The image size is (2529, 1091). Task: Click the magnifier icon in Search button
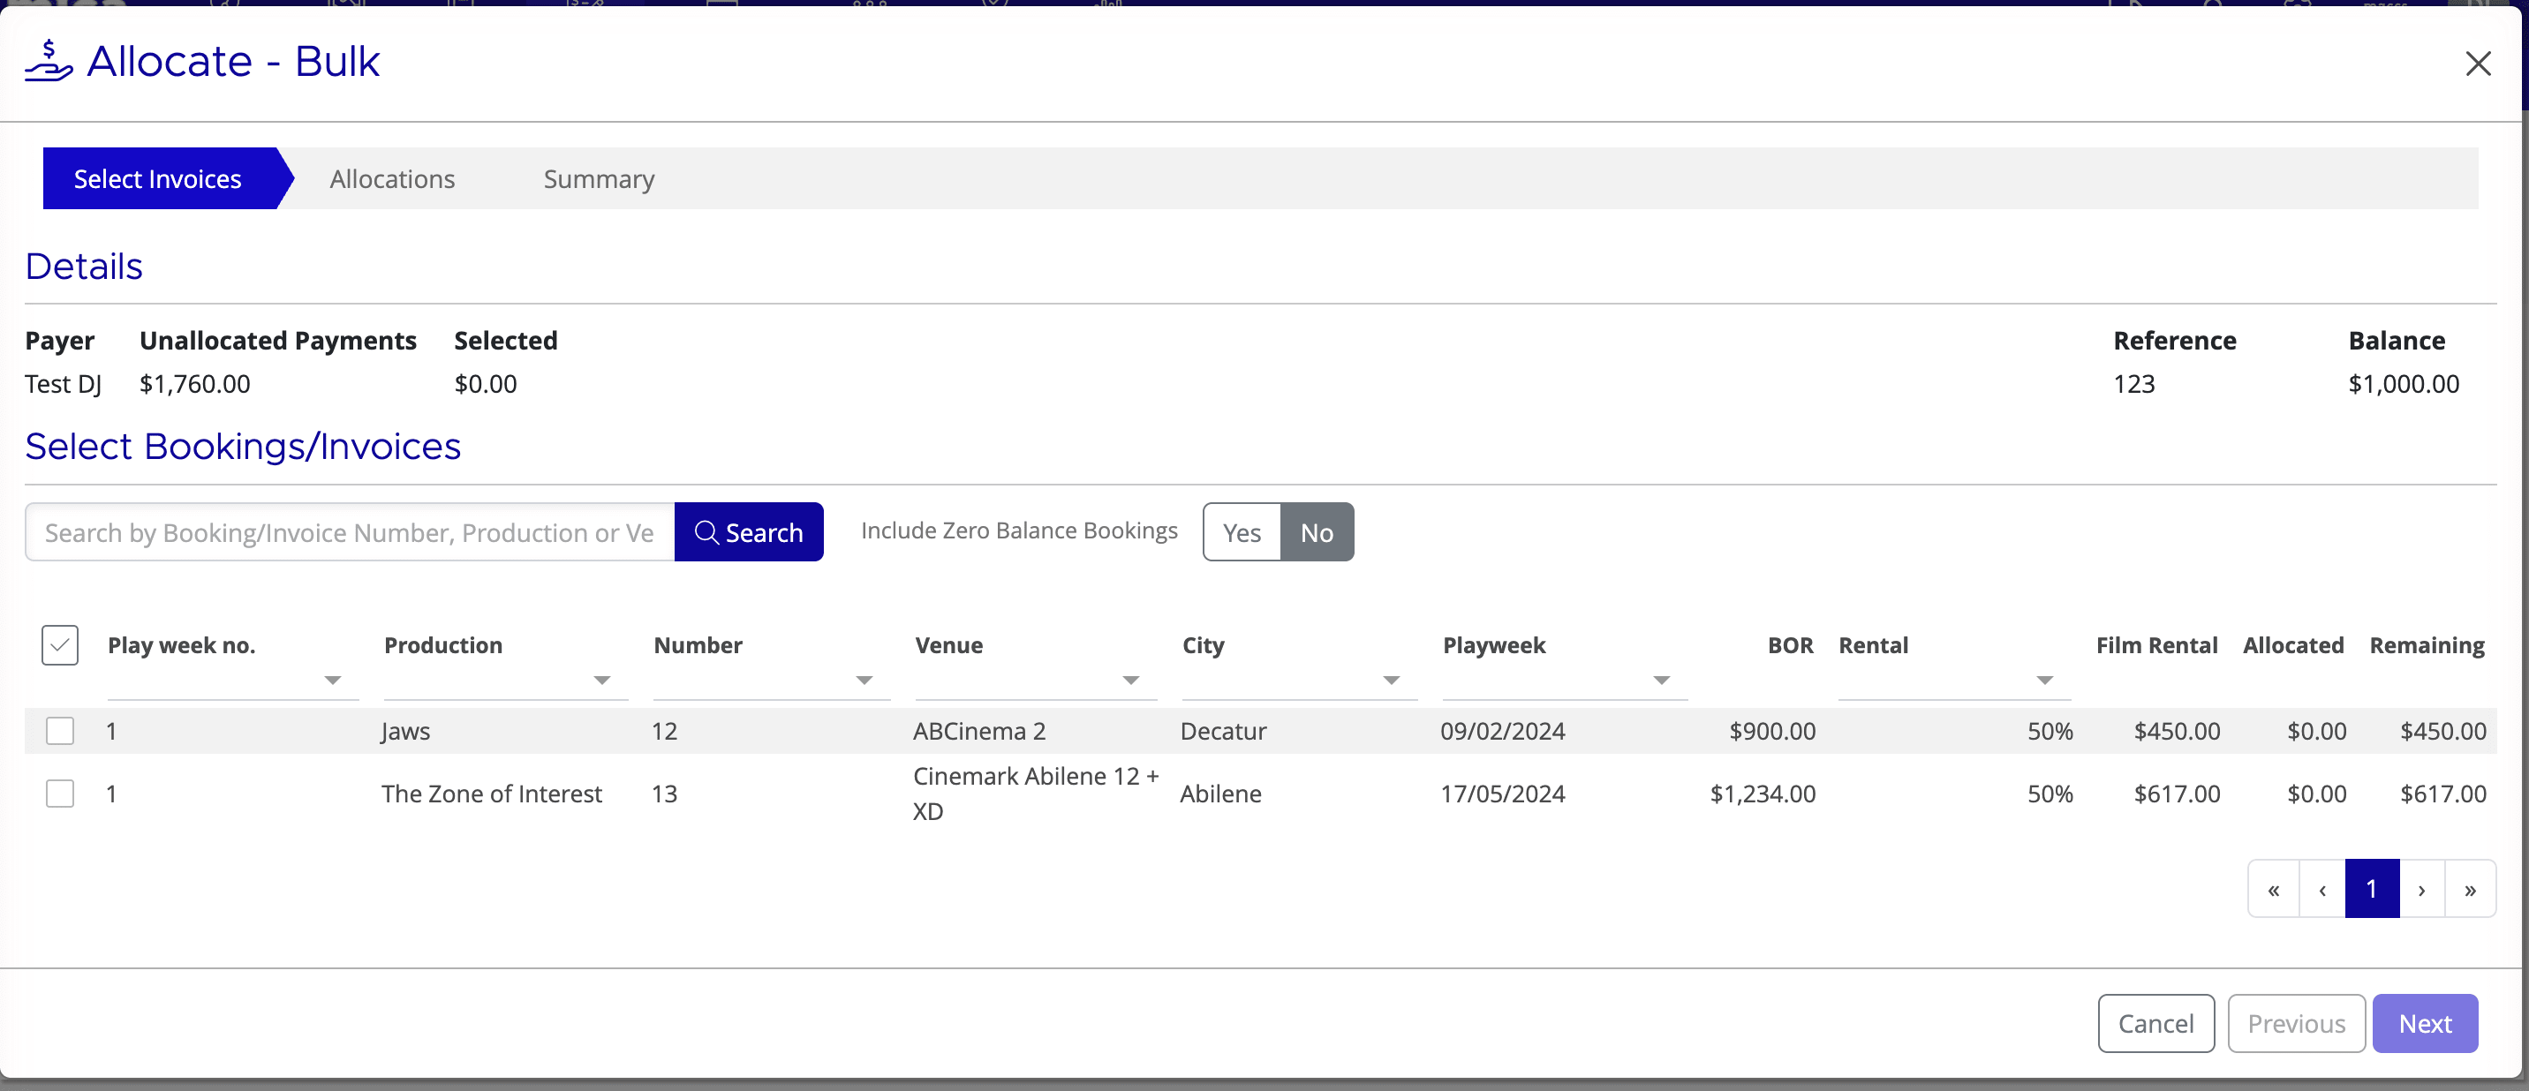pyautogui.click(x=706, y=531)
